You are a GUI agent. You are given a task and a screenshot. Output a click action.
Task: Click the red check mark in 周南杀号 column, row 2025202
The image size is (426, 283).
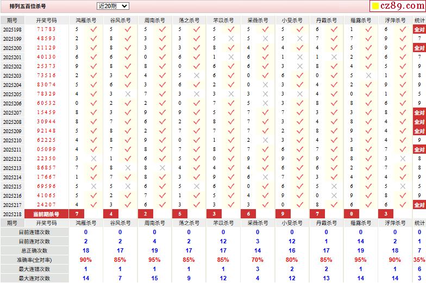[162, 66]
